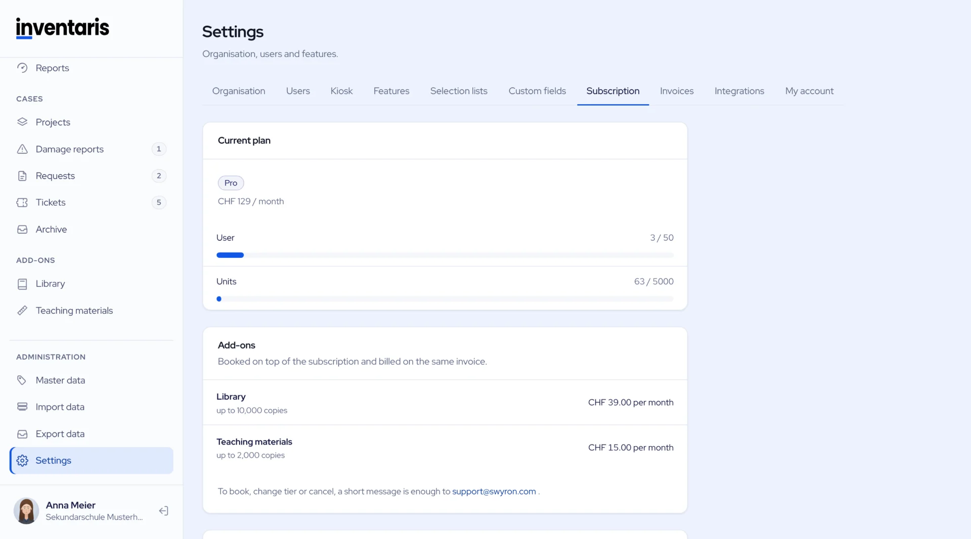
Task: Open the My account tab
Action: pyautogui.click(x=809, y=91)
